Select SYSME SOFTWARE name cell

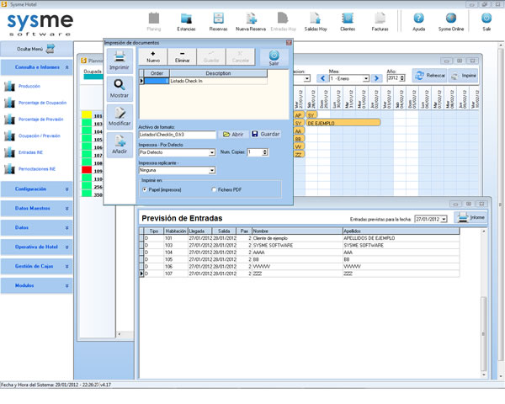coord(297,246)
